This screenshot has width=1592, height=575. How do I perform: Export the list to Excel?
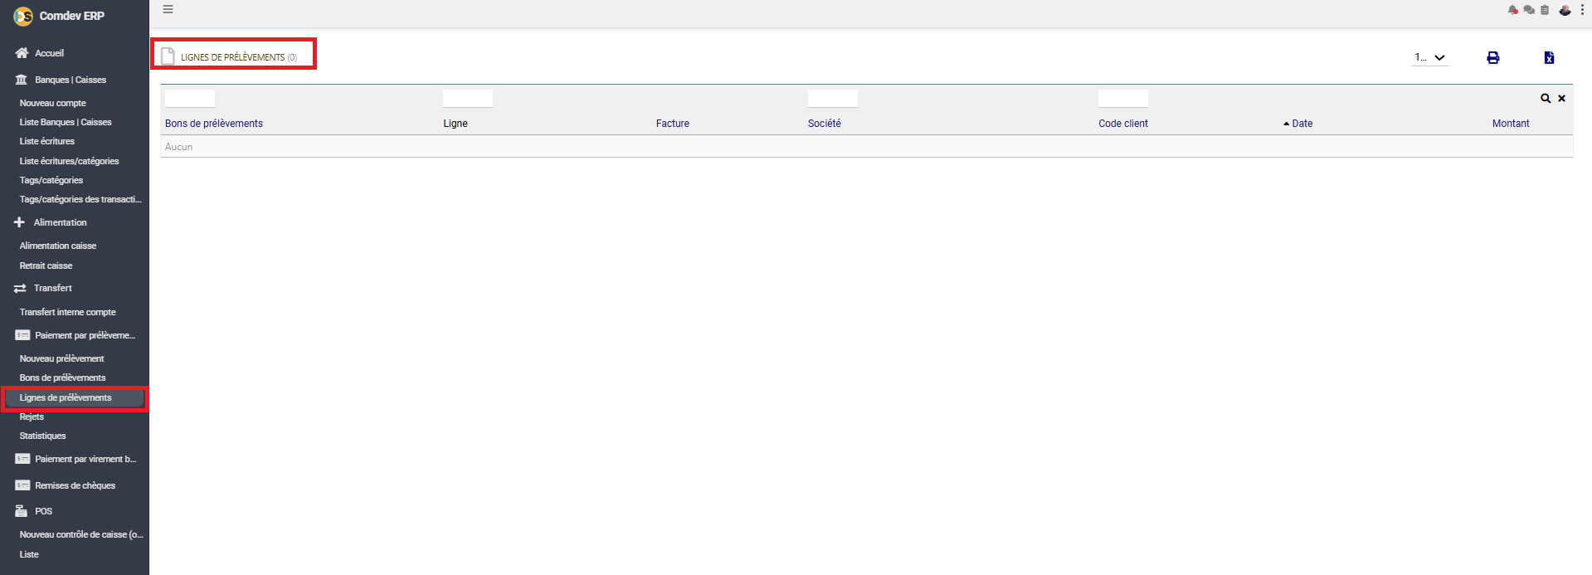(x=1549, y=58)
